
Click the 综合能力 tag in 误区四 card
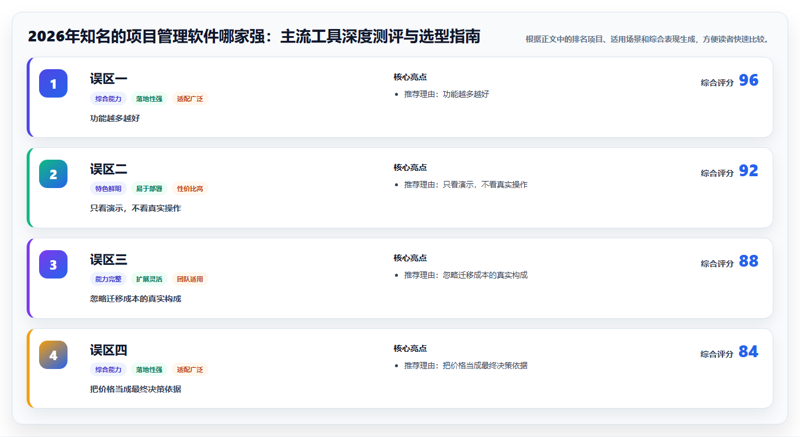tap(108, 370)
